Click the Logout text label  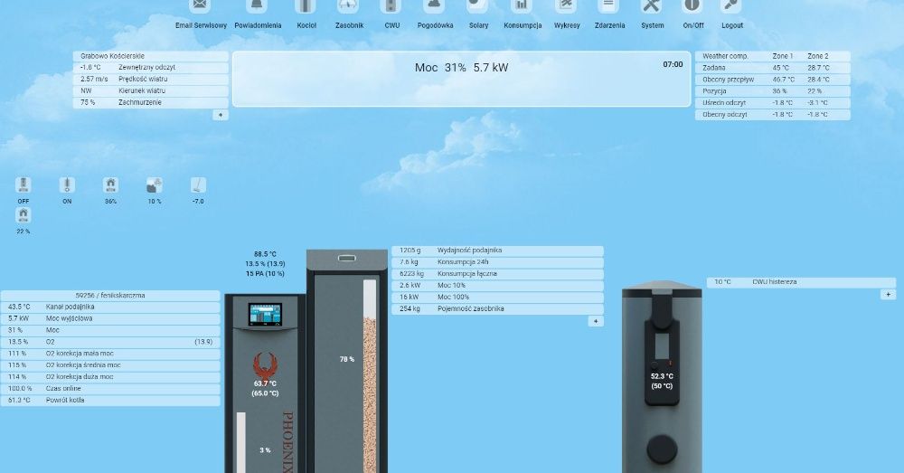pos(732,25)
